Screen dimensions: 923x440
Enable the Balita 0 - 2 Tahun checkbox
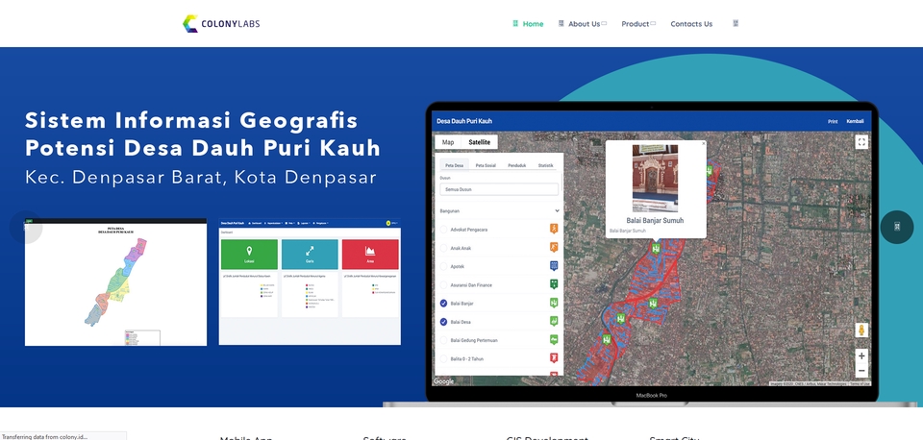[x=443, y=359]
